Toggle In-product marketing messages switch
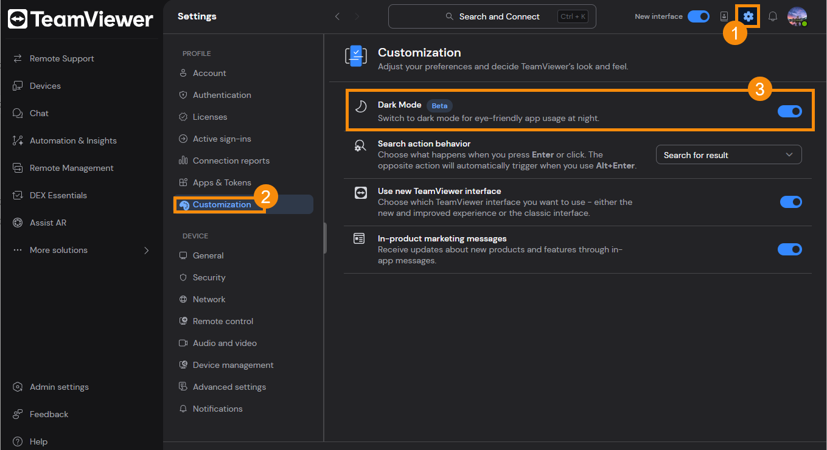Viewport: 827px width, 450px height. (x=790, y=249)
